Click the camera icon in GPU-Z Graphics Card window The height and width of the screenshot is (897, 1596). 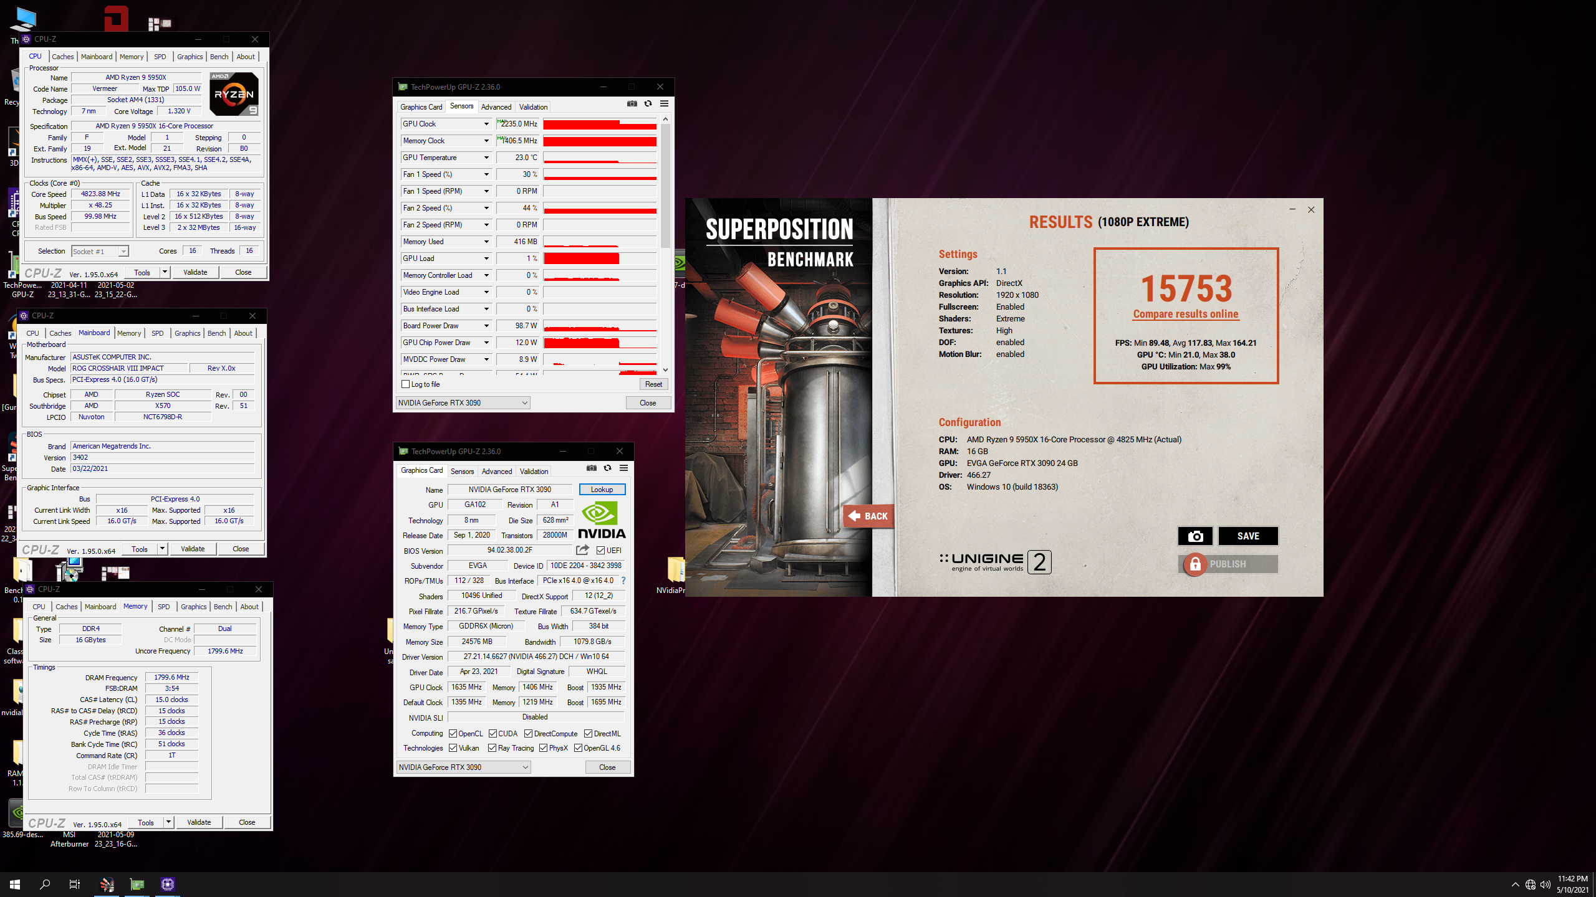tap(592, 468)
